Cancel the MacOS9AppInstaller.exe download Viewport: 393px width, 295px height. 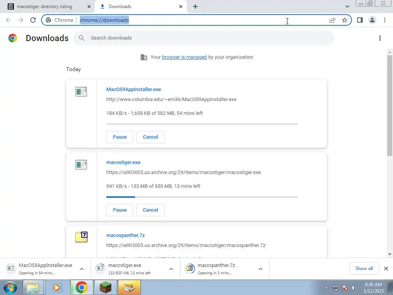[150, 137]
